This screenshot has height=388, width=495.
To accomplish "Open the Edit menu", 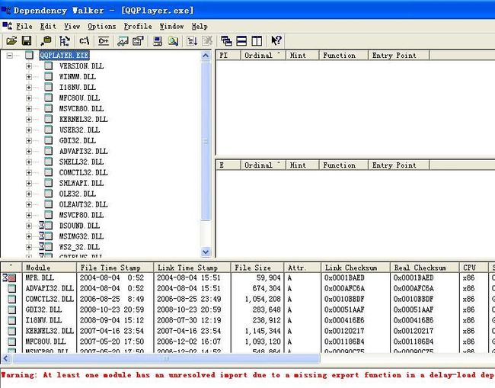I will coord(48,26).
